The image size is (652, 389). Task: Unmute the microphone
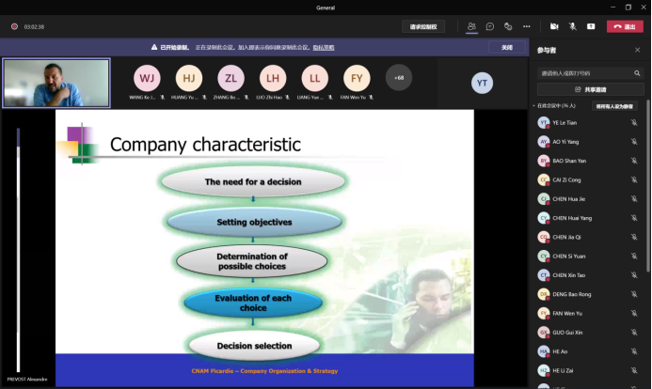tap(572, 26)
